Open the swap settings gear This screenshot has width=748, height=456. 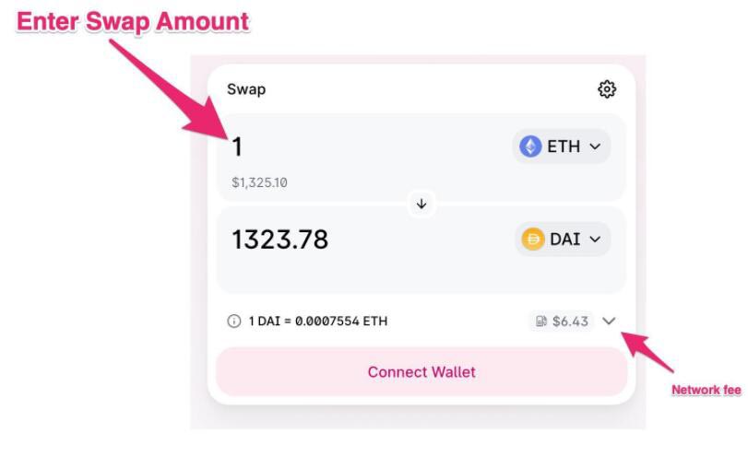(x=607, y=89)
